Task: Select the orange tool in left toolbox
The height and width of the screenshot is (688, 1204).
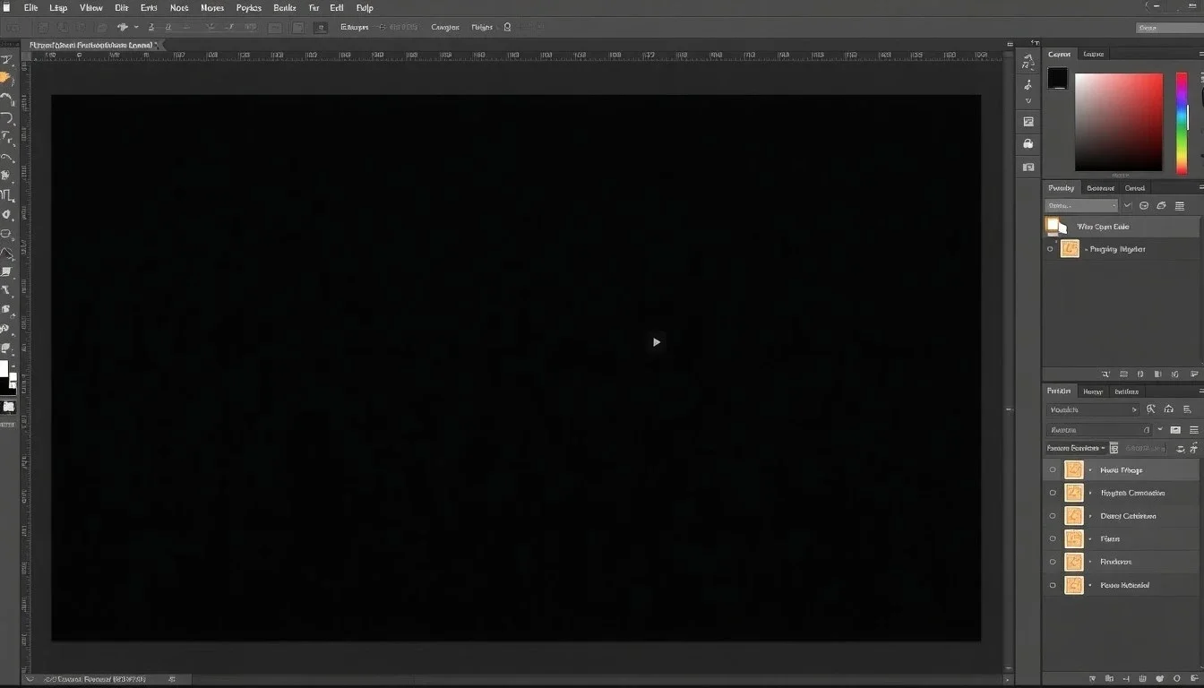Action: 6,79
